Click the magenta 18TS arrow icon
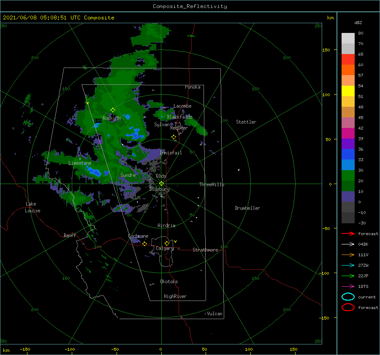This screenshot has width=380, height=355. point(348,287)
